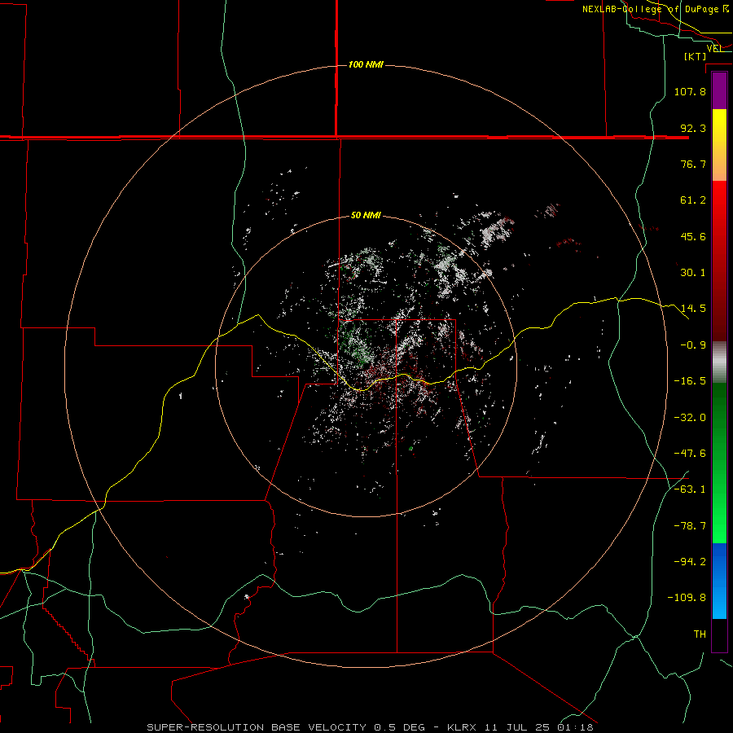This screenshot has width=733, height=733.
Task: Click the 100 NMI range ring label
Action: tap(366, 64)
